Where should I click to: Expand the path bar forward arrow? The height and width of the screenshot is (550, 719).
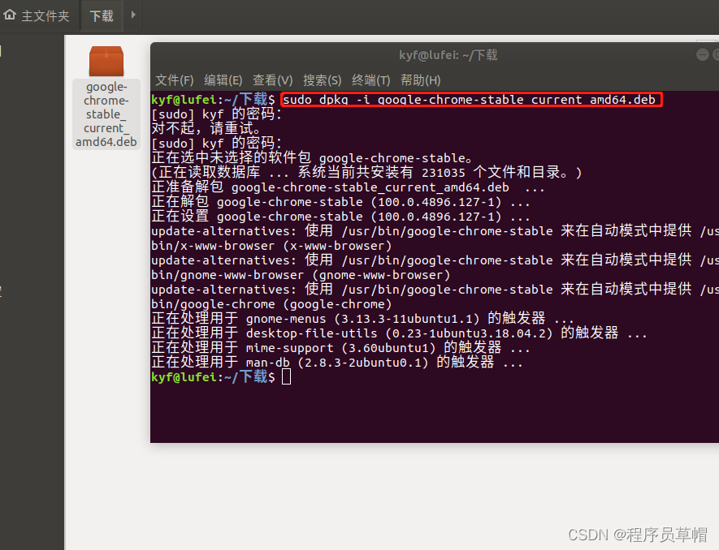(x=133, y=15)
